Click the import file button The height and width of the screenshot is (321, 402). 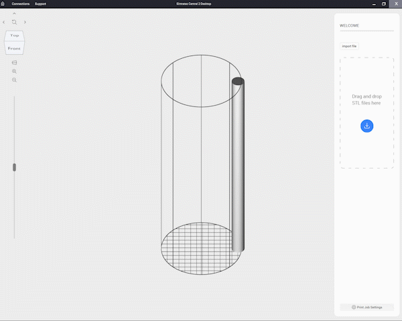point(349,46)
